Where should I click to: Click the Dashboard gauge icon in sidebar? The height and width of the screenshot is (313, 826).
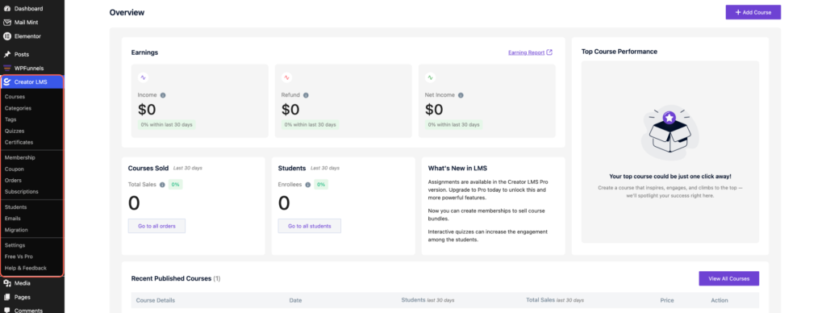coord(6,9)
